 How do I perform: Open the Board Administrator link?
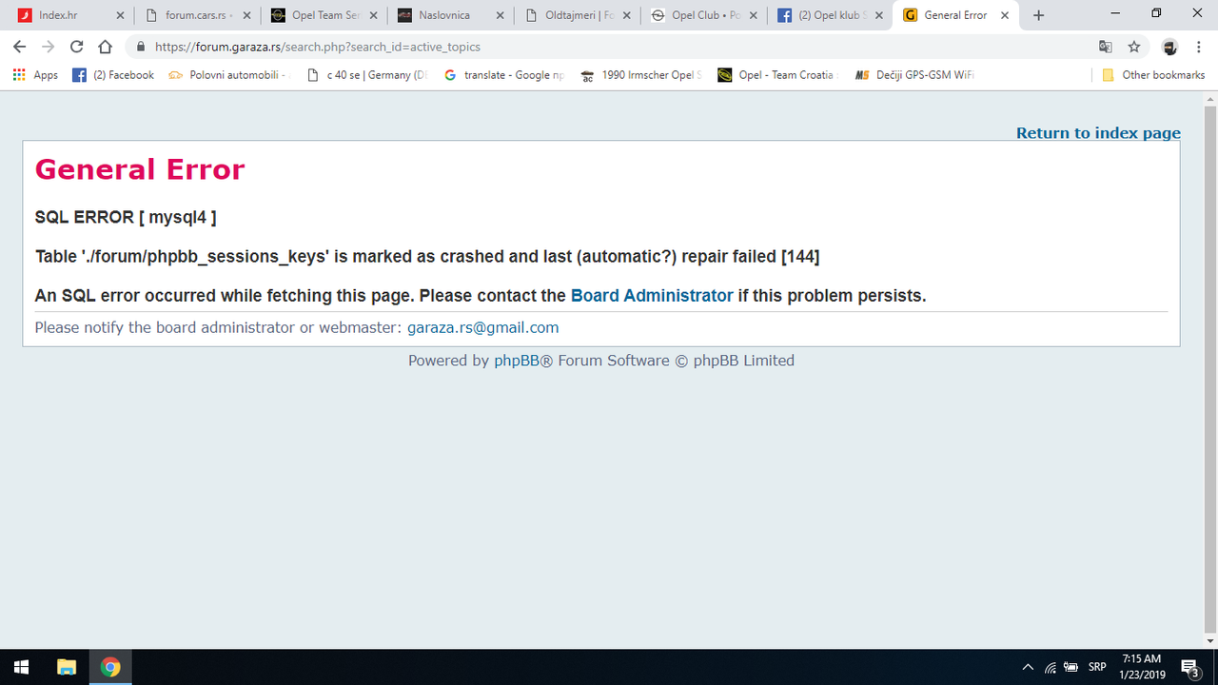pyautogui.click(x=652, y=295)
